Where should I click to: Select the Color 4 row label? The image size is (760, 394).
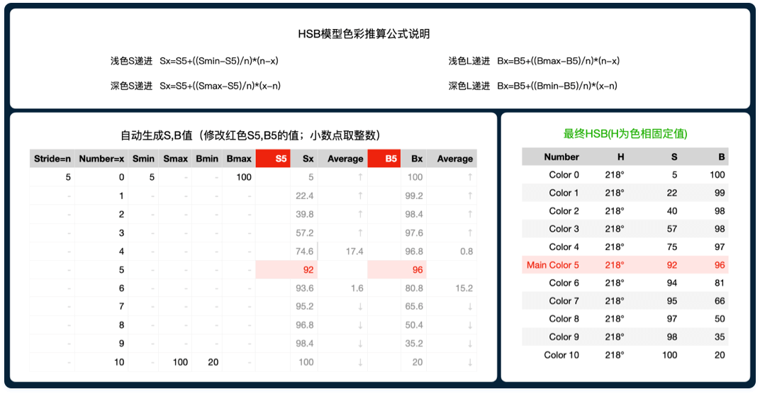pos(564,247)
